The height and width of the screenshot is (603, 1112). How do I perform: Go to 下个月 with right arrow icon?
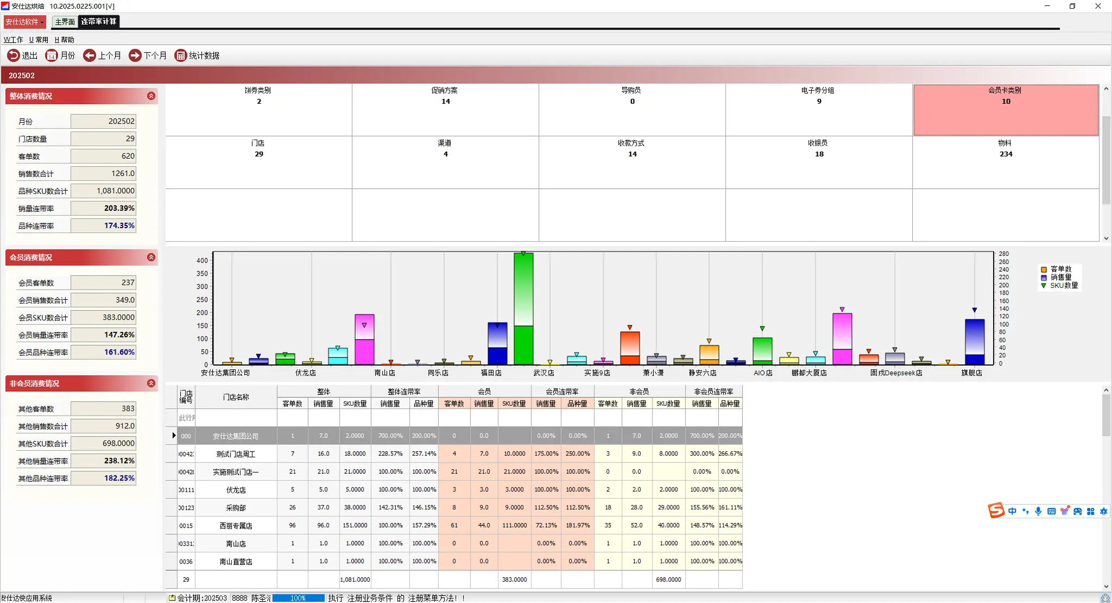135,55
